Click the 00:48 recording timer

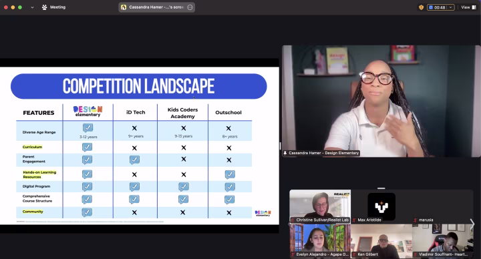(x=440, y=7)
